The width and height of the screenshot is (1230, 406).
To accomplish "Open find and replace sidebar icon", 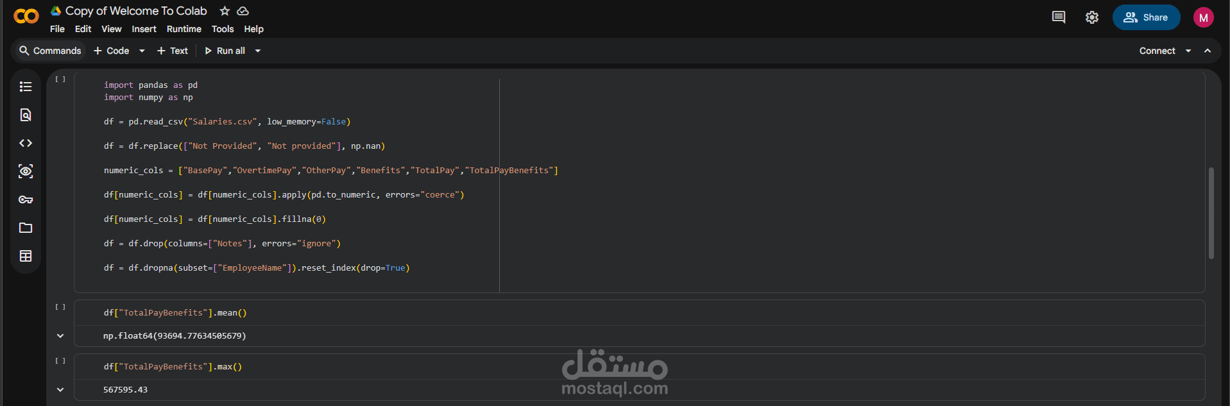I will coord(26,115).
